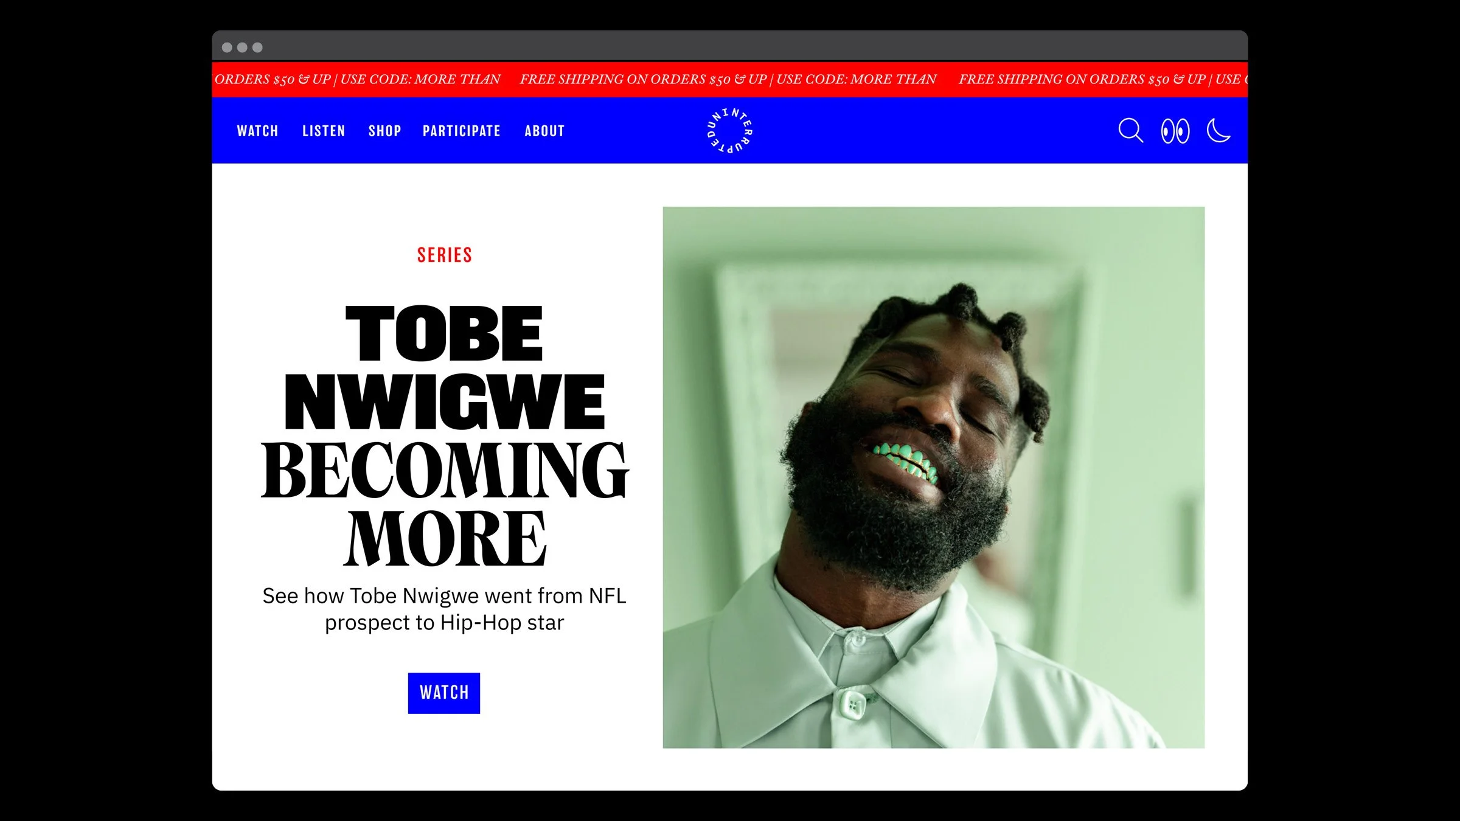Image resolution: width=1460 pixels, height=821 pixels.
Task: Click the middle gray window dot
Action: 242,47
